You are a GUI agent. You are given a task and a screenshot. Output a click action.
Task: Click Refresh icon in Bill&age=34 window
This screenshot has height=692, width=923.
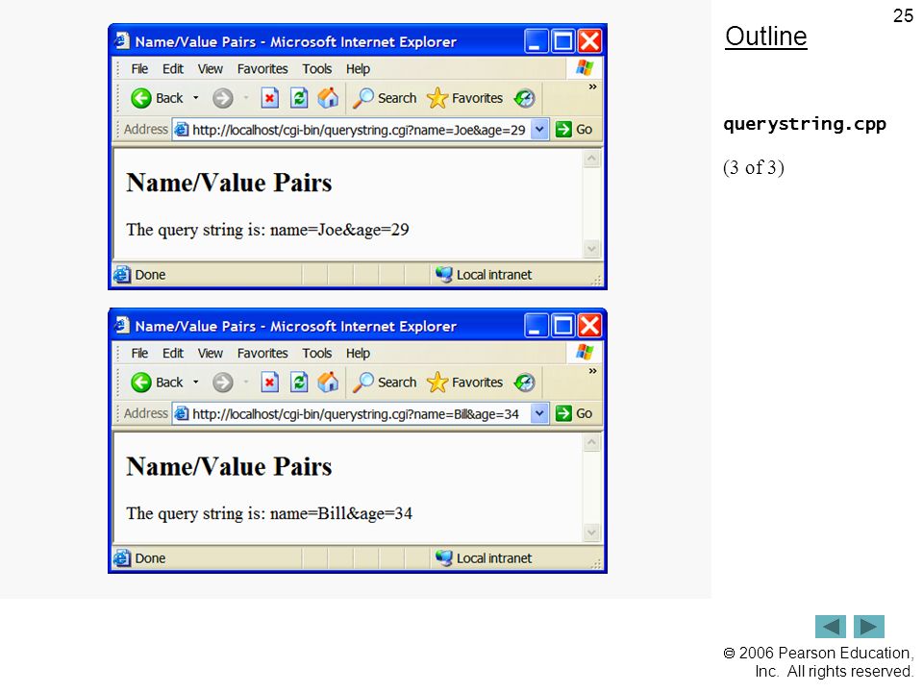pos(299,382)
